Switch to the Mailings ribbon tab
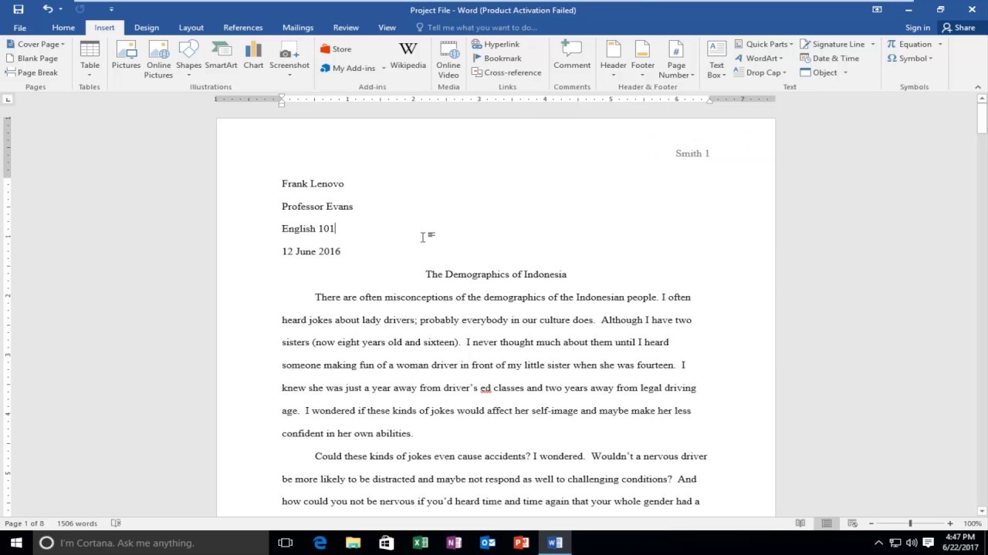This screenshot has height=555, width=988. [298, 27]
